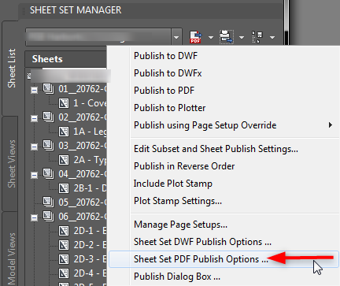This screenshot has height=286, width=340.
Task: Click the sheet icon for 2D-1
Action: coord(64,231)
